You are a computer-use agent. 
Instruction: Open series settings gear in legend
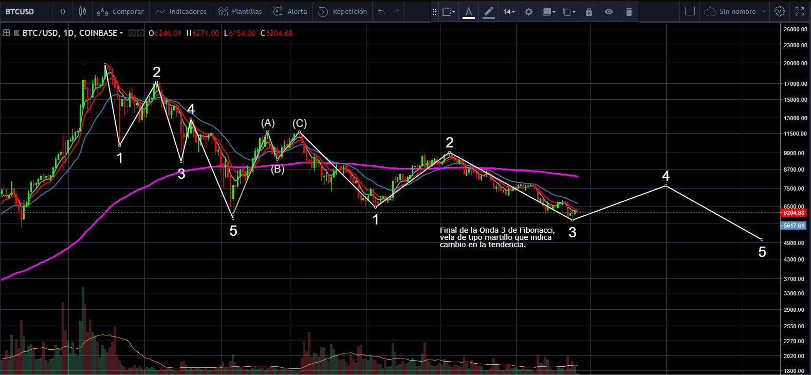[140, 33]
